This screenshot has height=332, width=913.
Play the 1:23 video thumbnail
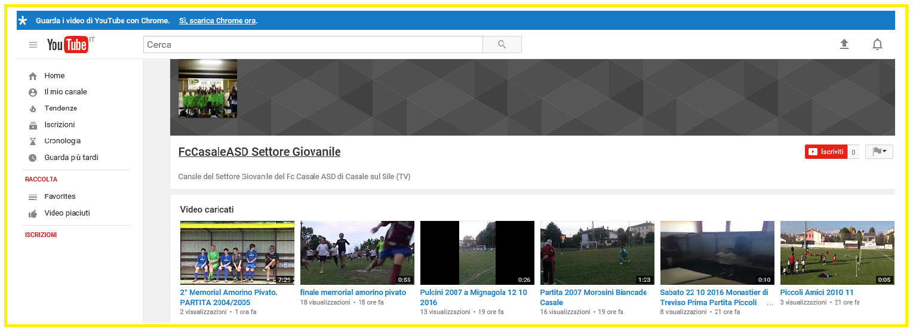(x=597, y=253)
